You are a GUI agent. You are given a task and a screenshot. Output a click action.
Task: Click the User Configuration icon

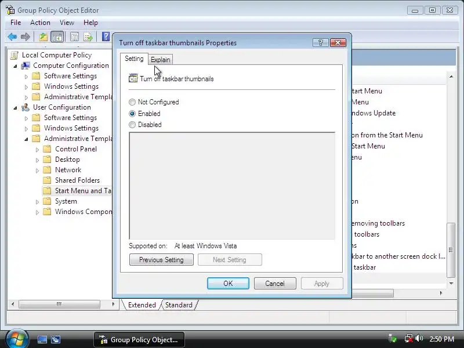26,107
